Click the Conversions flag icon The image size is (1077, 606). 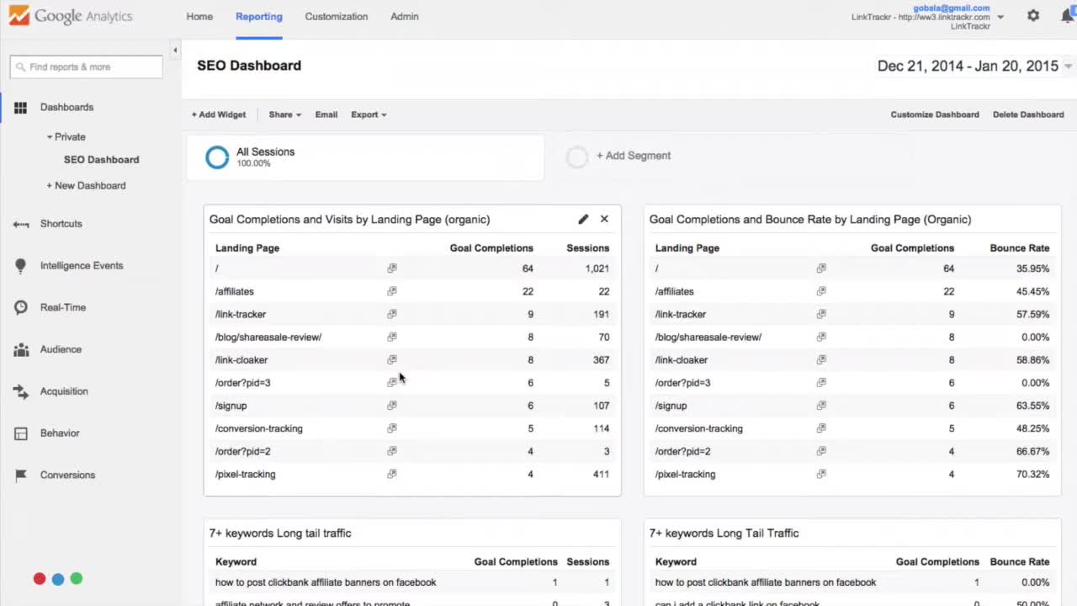coord(21,476)
